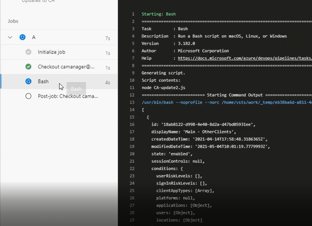Click the 4s duration on the Bash step
The height and width of the screenshot is (226, 312).
click(107, 83)
